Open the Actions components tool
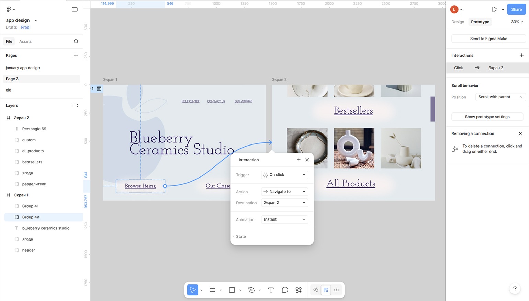529x301 pixels. click(299, 290)
